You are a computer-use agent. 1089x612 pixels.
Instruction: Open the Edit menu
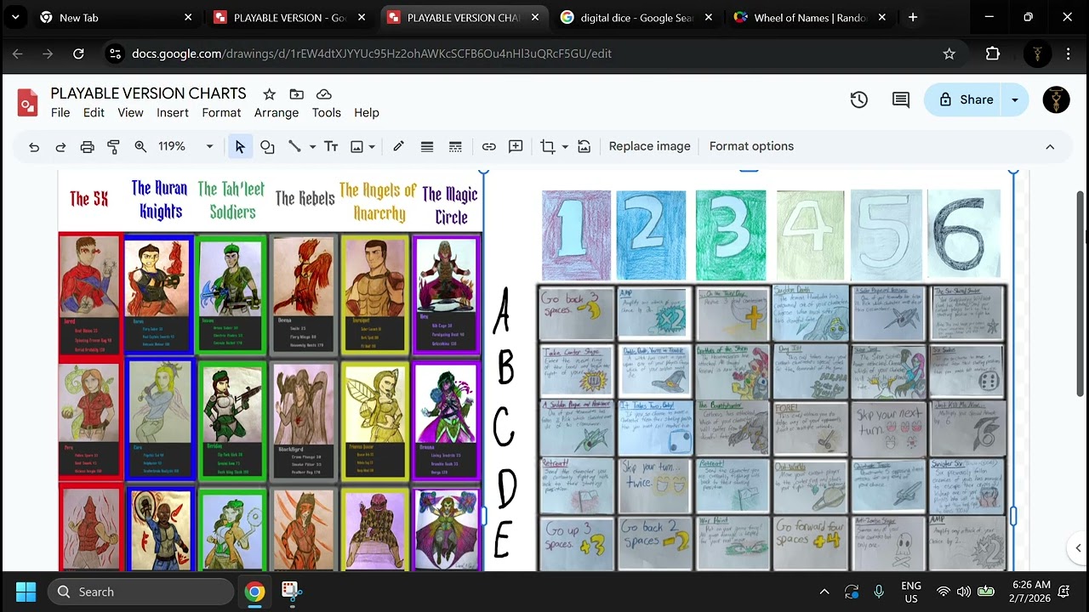coord(94,112)
